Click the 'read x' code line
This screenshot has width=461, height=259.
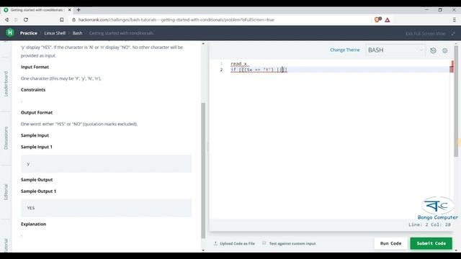238,64
